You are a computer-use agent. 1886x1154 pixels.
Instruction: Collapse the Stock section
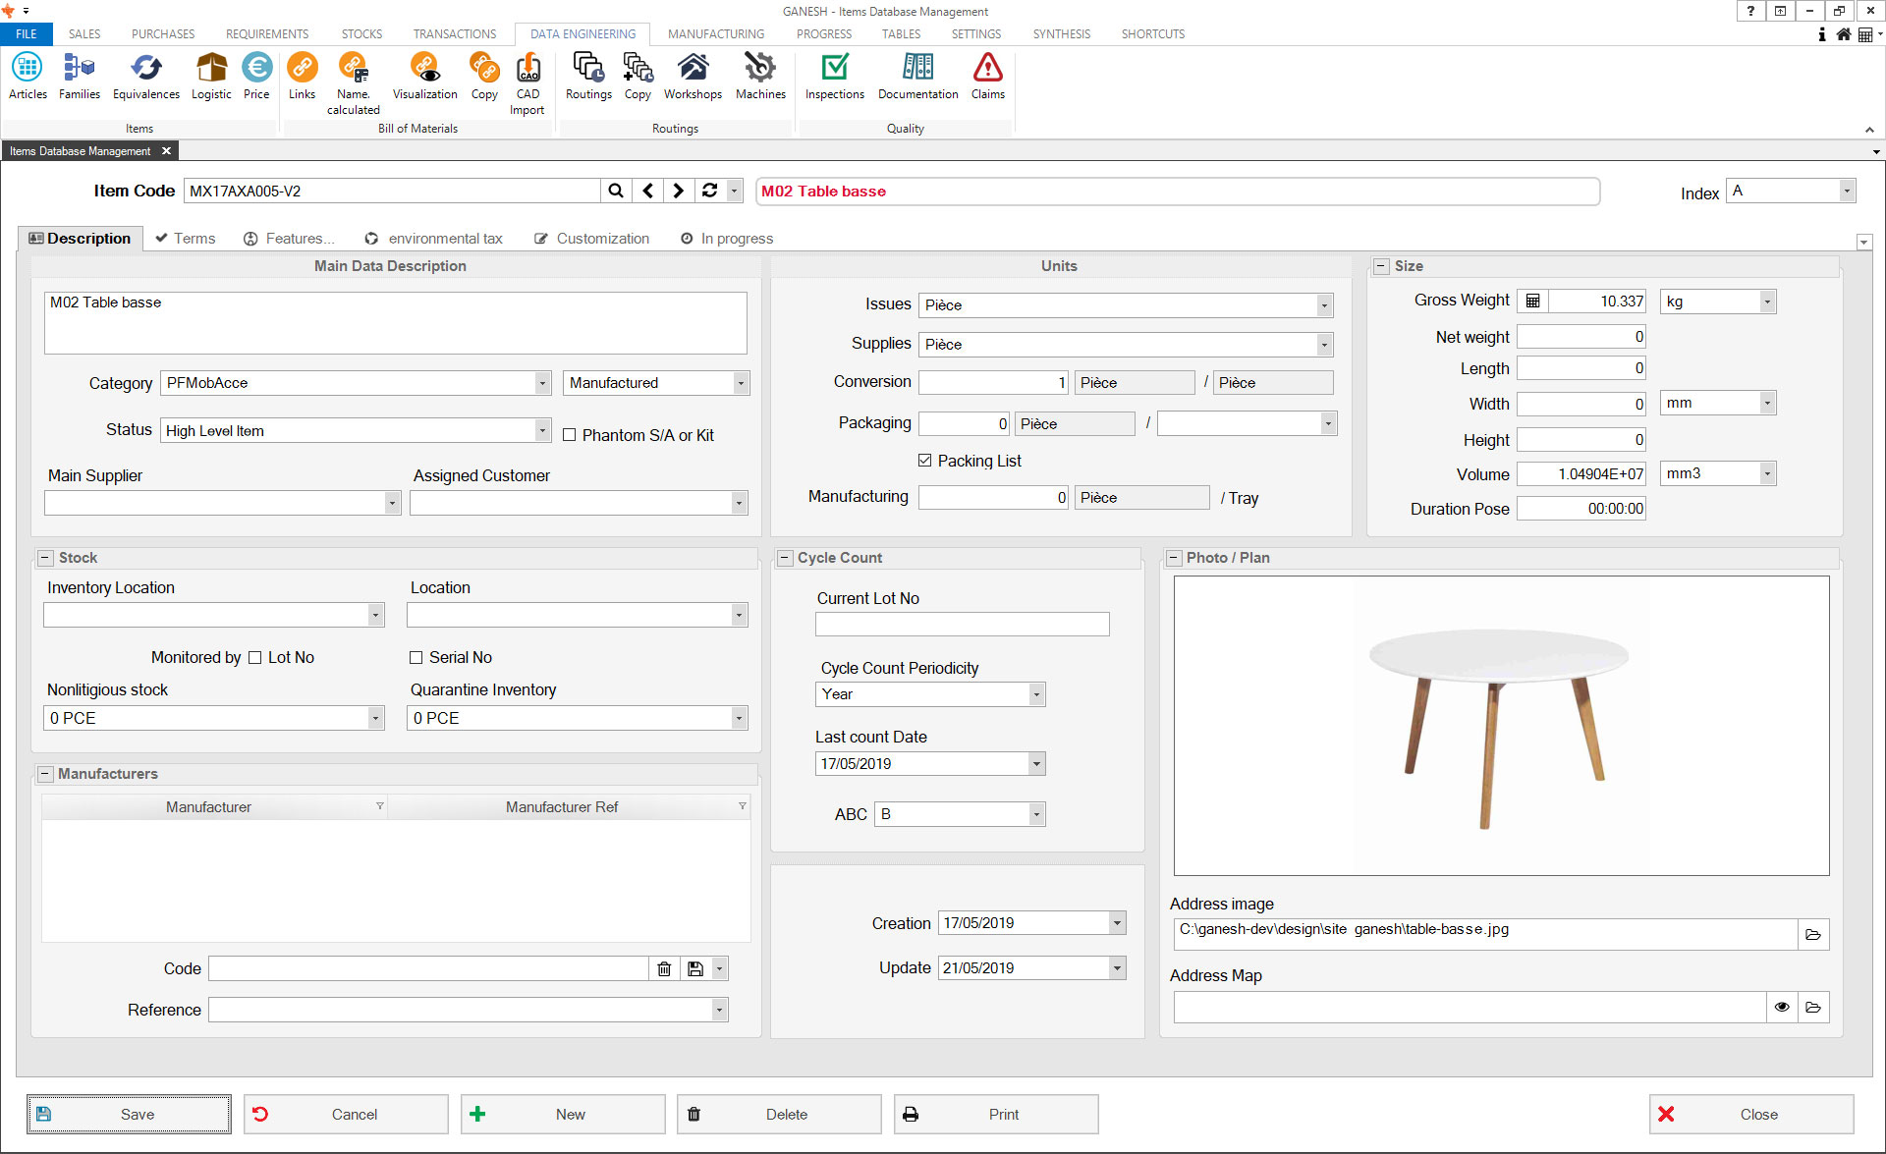click(x=45, y=558)
